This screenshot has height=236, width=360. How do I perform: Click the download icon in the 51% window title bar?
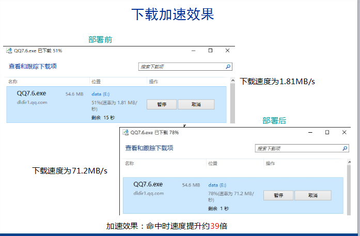pyautogui.click(x=9, y=51)
